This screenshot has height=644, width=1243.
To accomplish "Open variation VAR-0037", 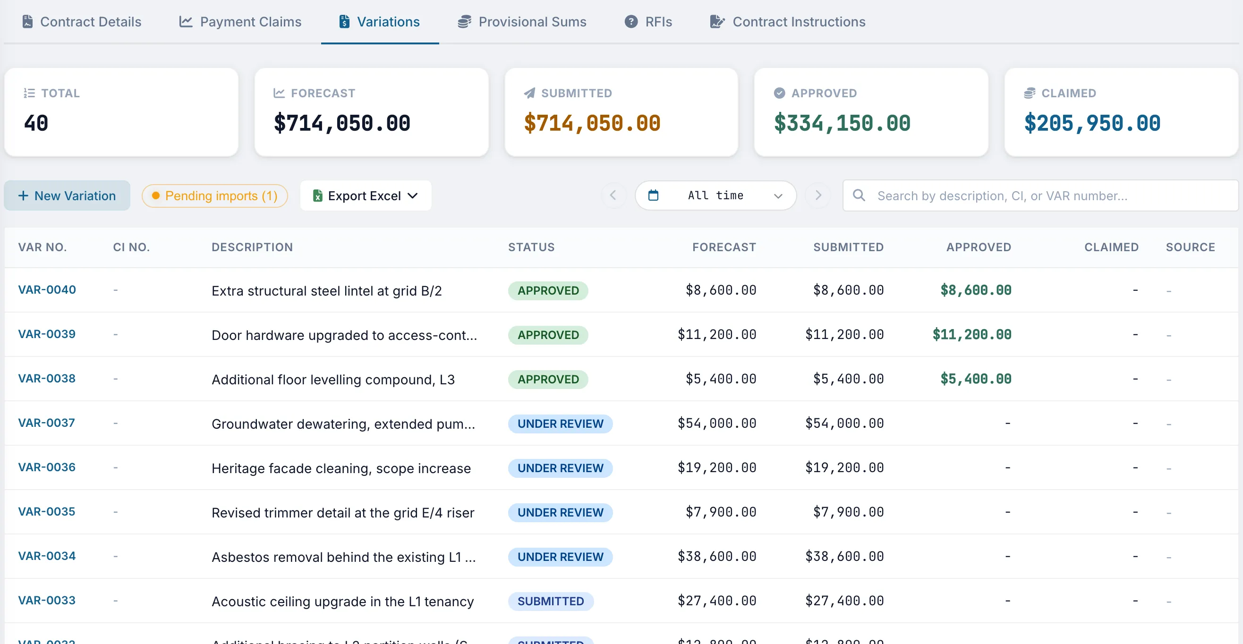I will click(x=46, y=423).
